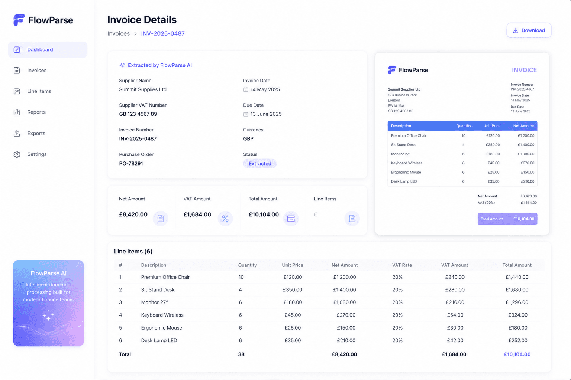
Task: Click the download arrow icon in Download button
Action: 516,30
